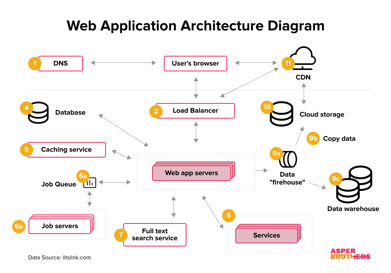Select the Full text search service box
Viewport: 391px width, 273px height.
tap(155, 235)
